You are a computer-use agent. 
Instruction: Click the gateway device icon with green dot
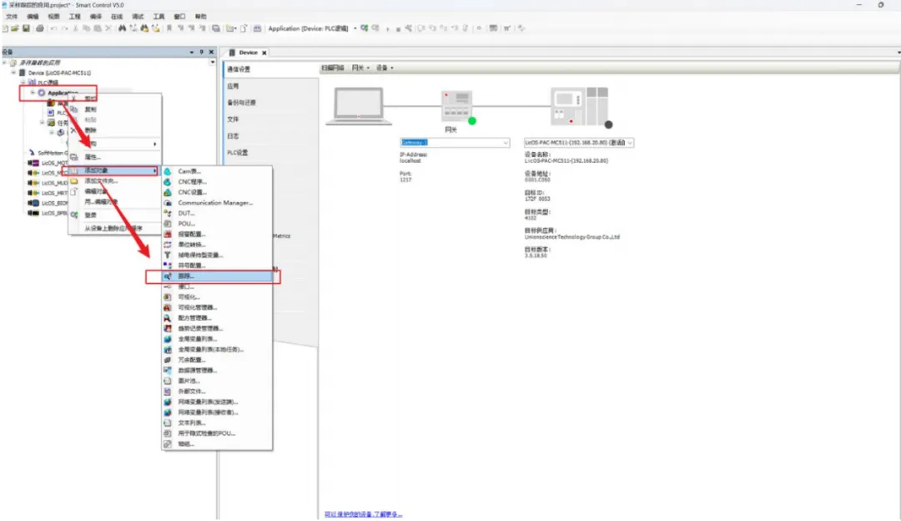(x=456, y=106)
